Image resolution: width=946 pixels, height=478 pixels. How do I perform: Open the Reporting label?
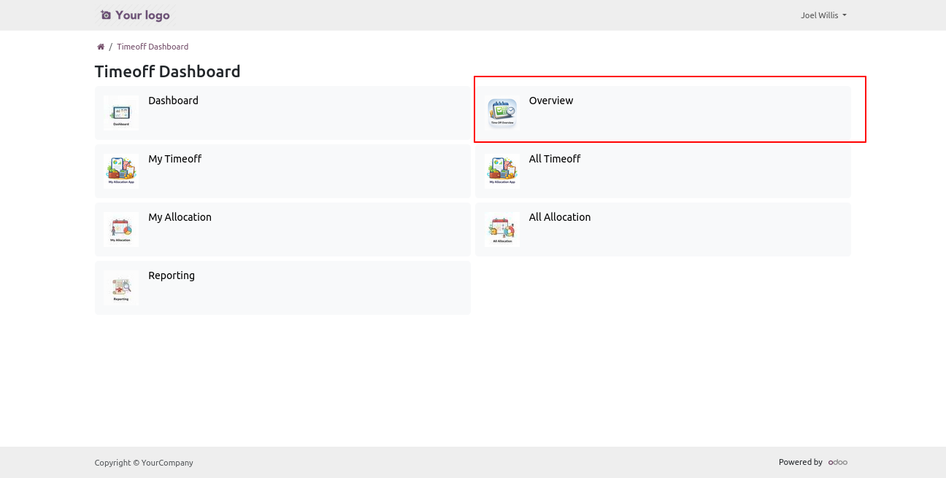click(172, 275)
